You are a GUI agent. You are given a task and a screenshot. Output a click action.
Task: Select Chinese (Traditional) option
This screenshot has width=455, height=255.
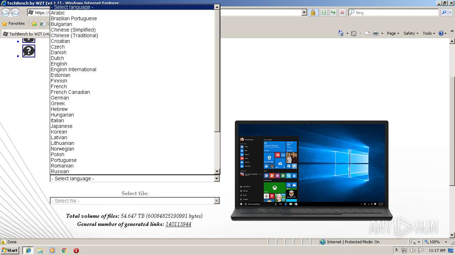(132, 35)
